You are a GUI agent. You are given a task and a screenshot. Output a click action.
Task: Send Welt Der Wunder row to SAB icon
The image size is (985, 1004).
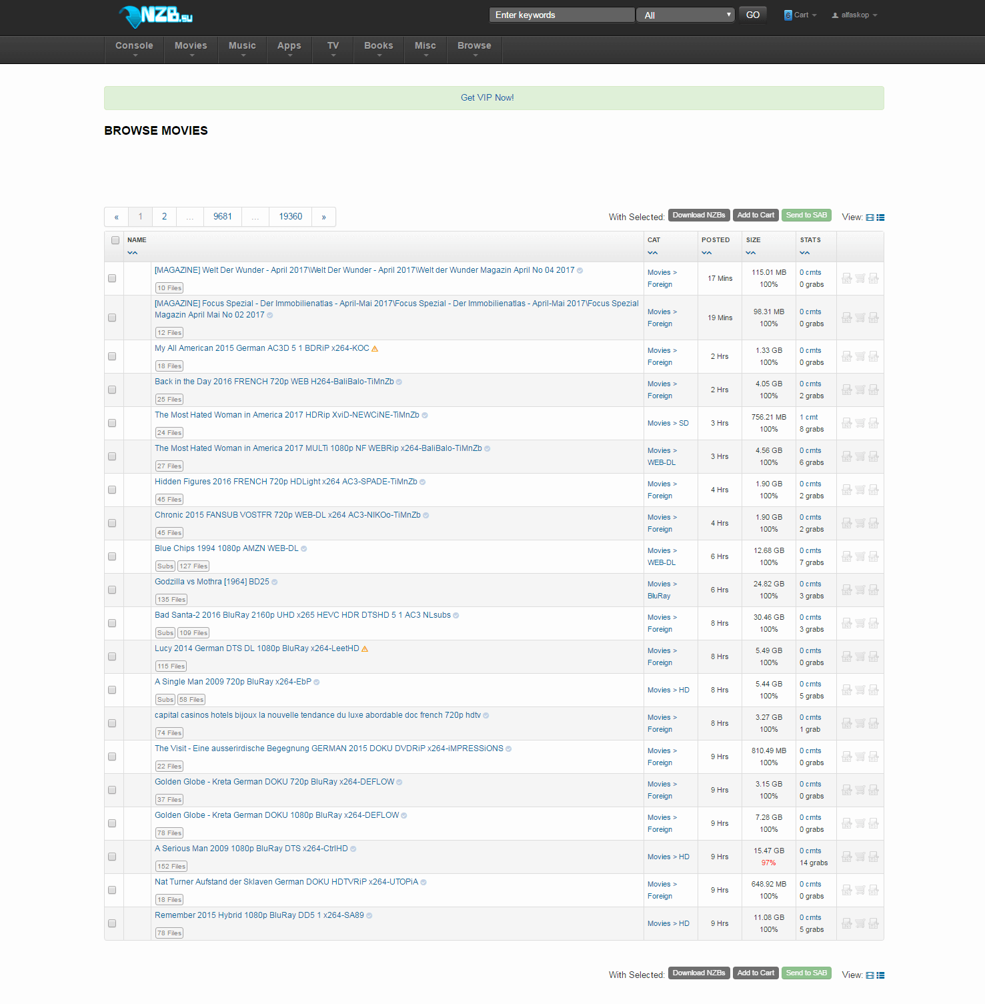pyautogui.click(x=874, y=278)
